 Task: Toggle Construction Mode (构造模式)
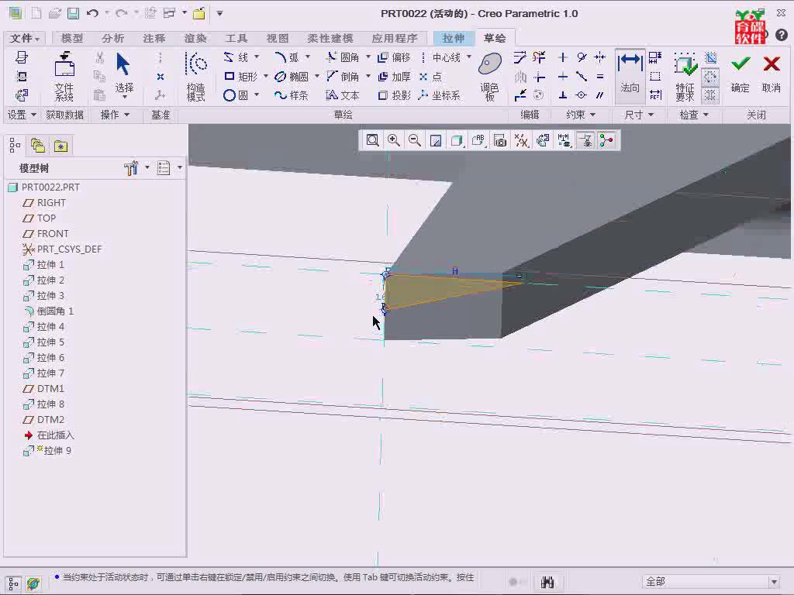pyautogui.click(x=196, y=77)
